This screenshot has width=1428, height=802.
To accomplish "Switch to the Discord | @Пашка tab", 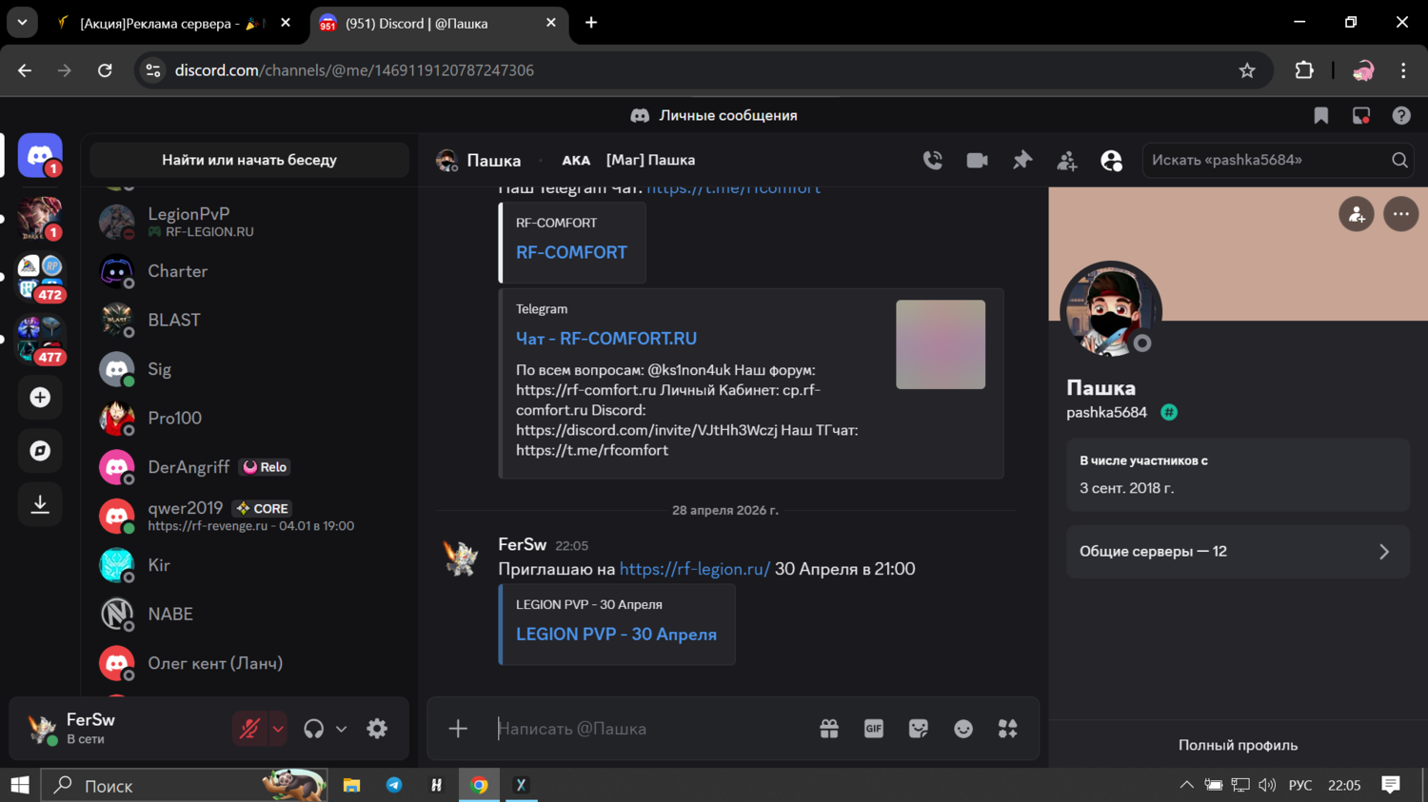I will tap(438, 23).
